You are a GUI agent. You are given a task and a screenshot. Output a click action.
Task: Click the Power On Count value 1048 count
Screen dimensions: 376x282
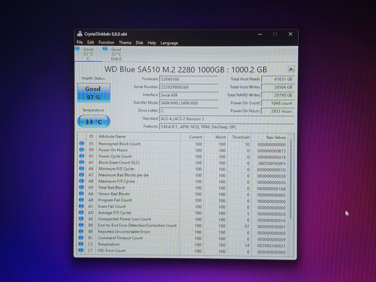[x=278, y=103]
